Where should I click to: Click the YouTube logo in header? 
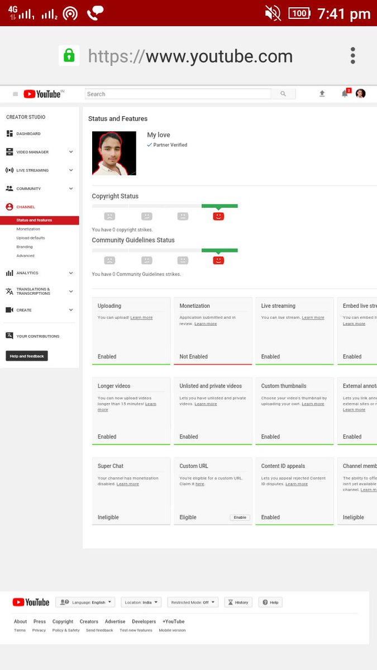pyautogui.click(x=42, y=94)
